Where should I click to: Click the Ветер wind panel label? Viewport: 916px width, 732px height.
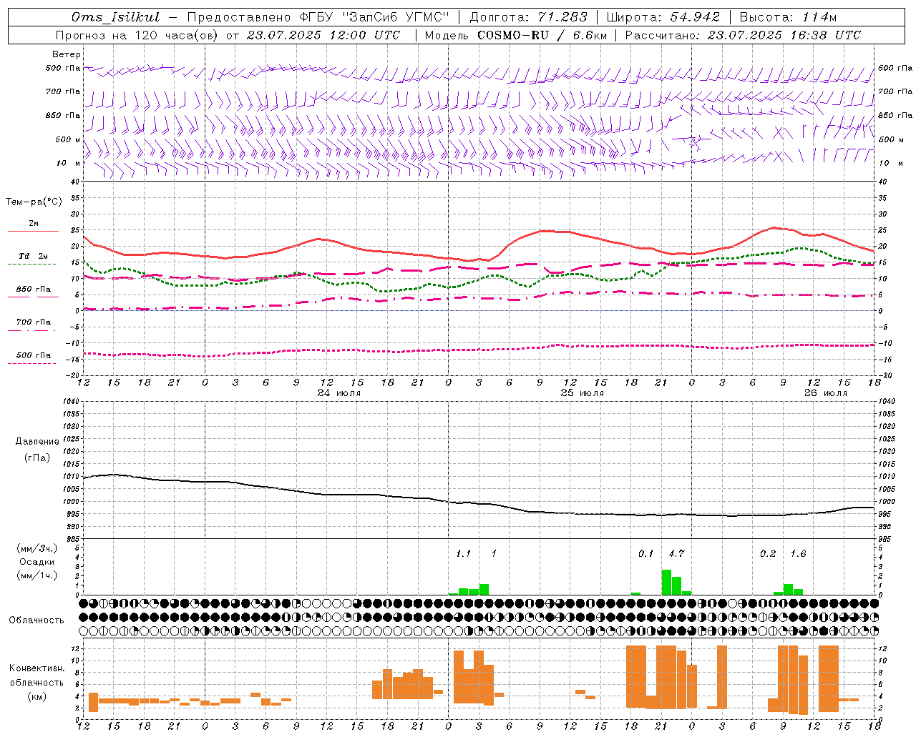[x=67, y=54]
